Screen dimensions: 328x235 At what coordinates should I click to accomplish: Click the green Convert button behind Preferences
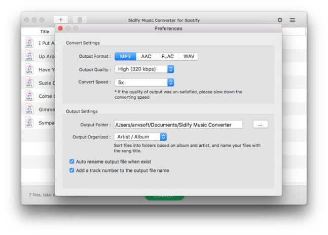(164, 198)
